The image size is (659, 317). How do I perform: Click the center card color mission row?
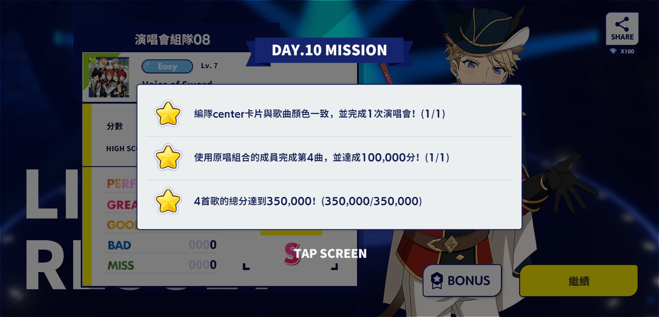click(330, 114)
